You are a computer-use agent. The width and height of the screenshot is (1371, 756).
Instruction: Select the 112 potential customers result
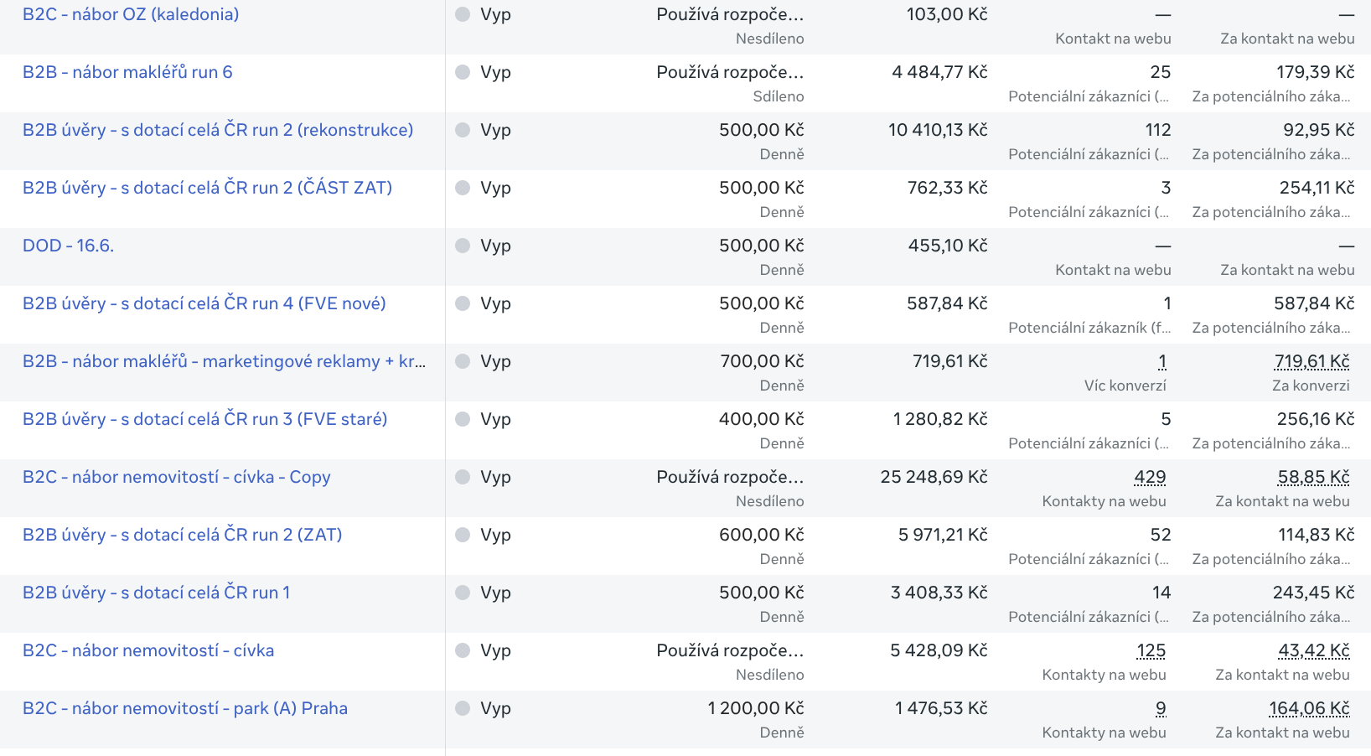pyautogui.click(x=1158, y=130)
